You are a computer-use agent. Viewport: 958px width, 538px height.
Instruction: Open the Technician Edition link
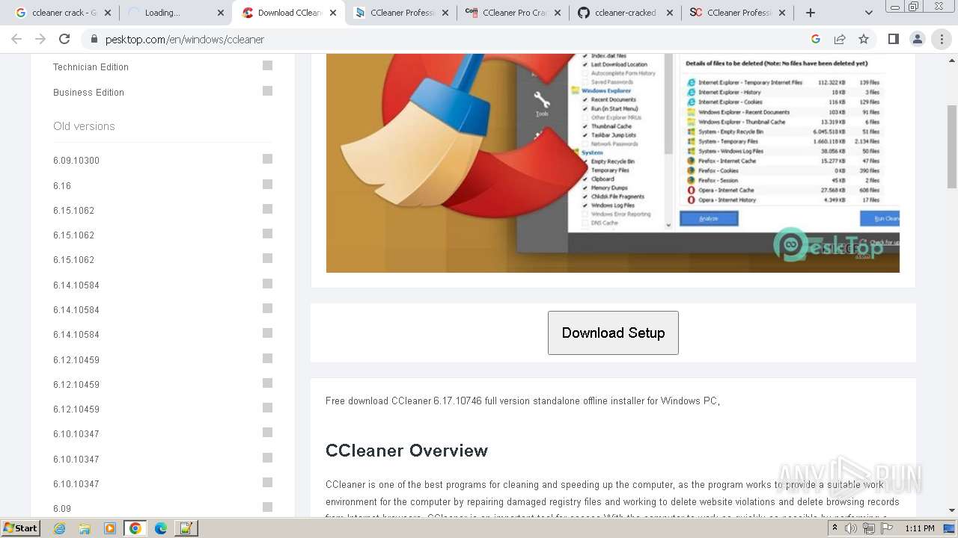(91, 67)
